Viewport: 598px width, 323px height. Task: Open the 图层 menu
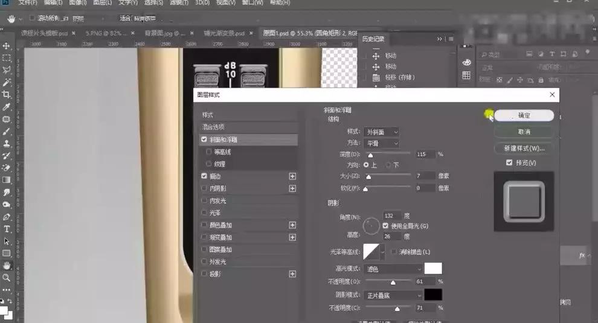tap(102, 2)
